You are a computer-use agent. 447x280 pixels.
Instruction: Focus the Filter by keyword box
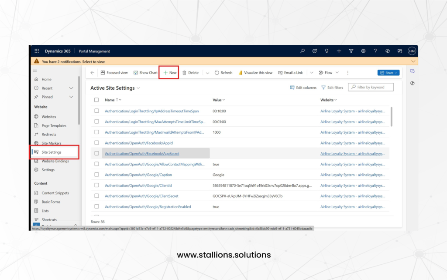point(371,87)
